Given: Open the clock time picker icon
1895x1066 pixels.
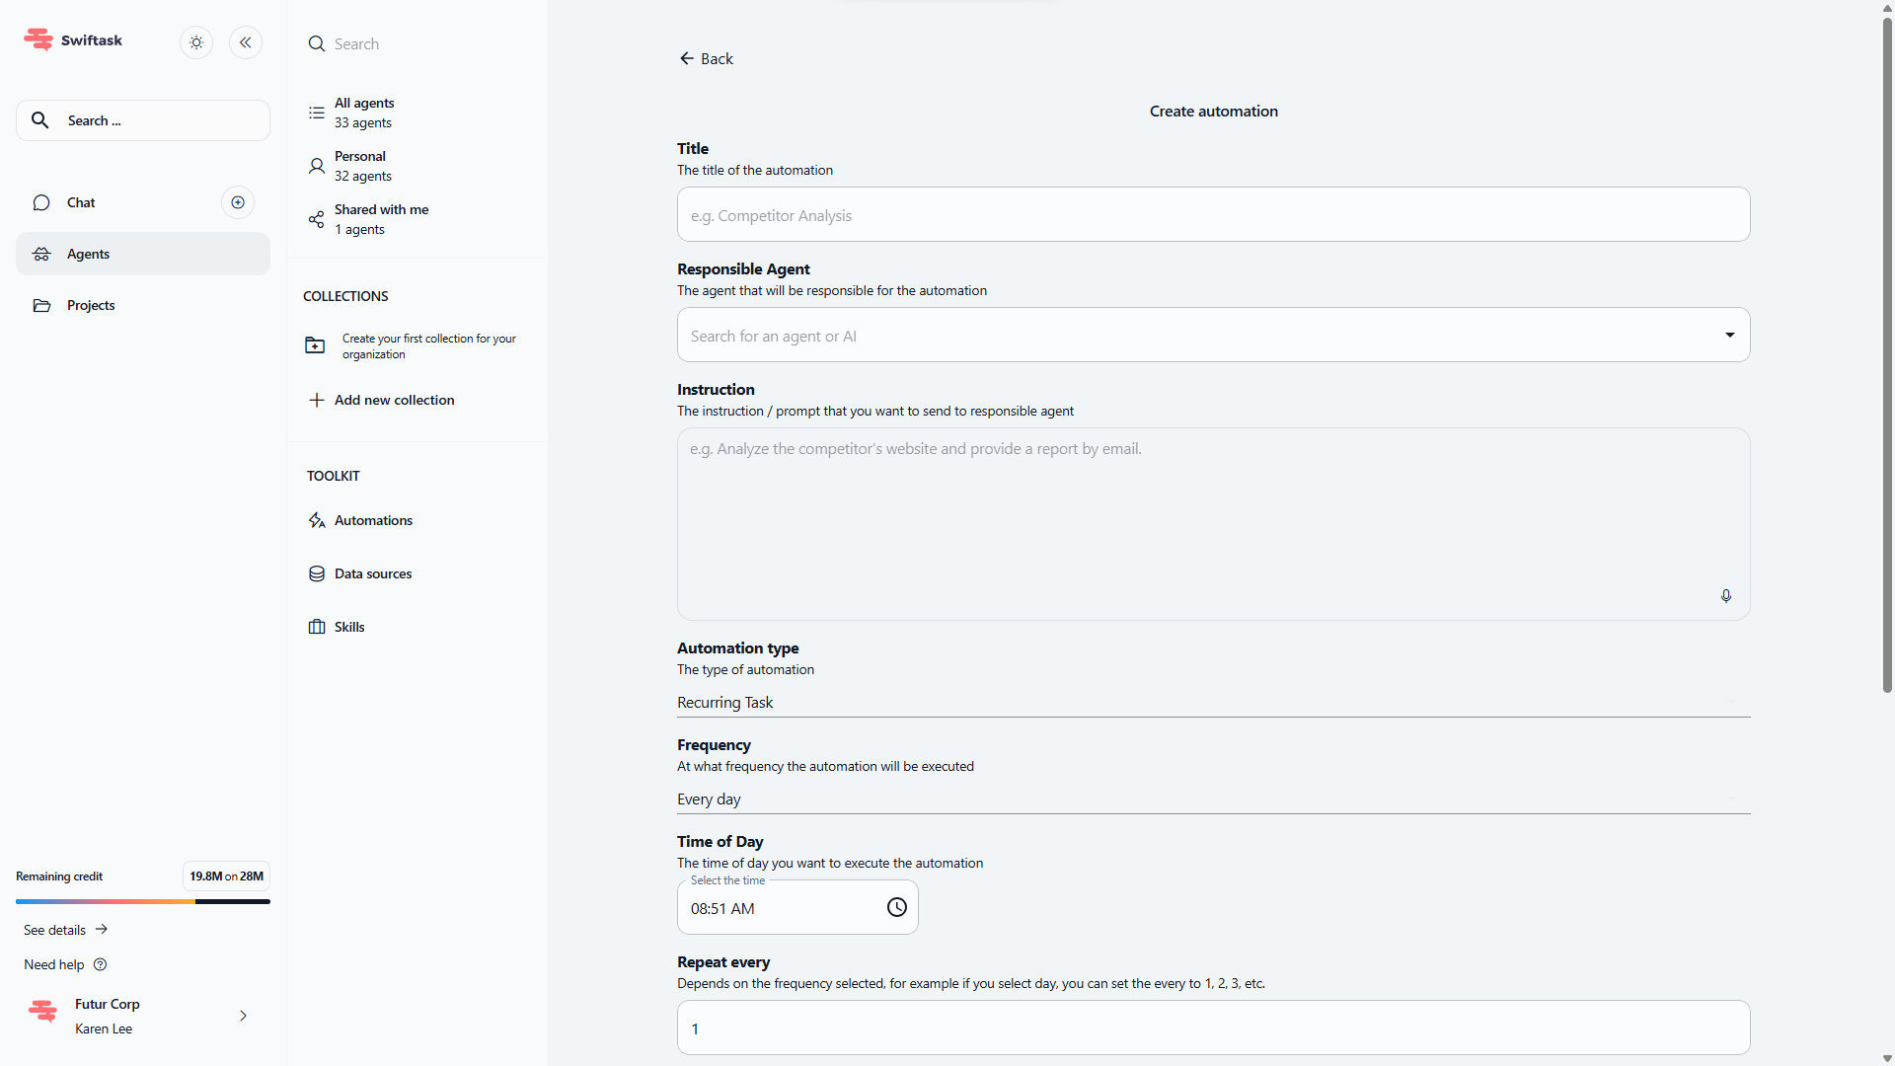Looking at the screenshot, I should [896, 907].
